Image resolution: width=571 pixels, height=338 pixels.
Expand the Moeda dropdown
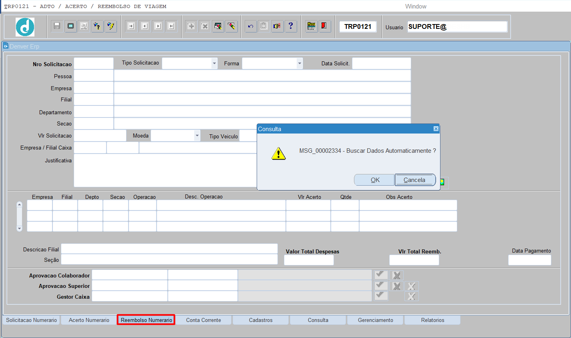point(197,136)
